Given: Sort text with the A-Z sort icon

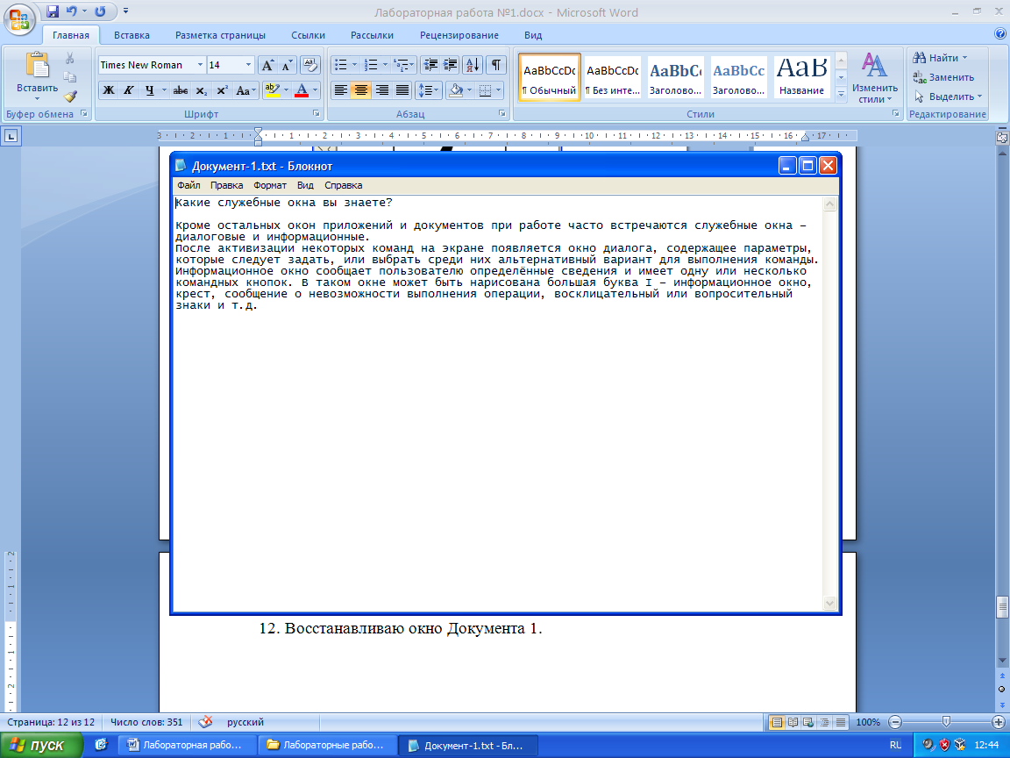Looking at the screenshot, I should pos(473,64).
